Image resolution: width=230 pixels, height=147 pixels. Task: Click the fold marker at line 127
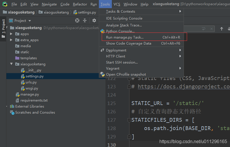129,120
